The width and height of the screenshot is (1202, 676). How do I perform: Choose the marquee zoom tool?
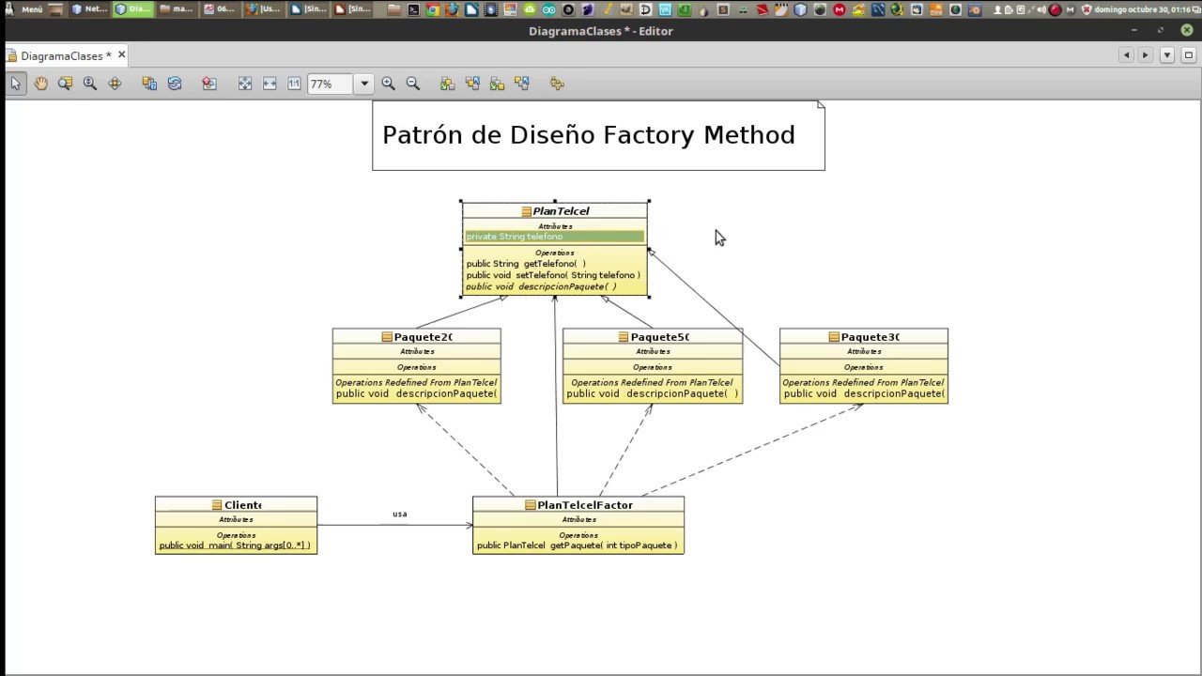pos(65,84)
